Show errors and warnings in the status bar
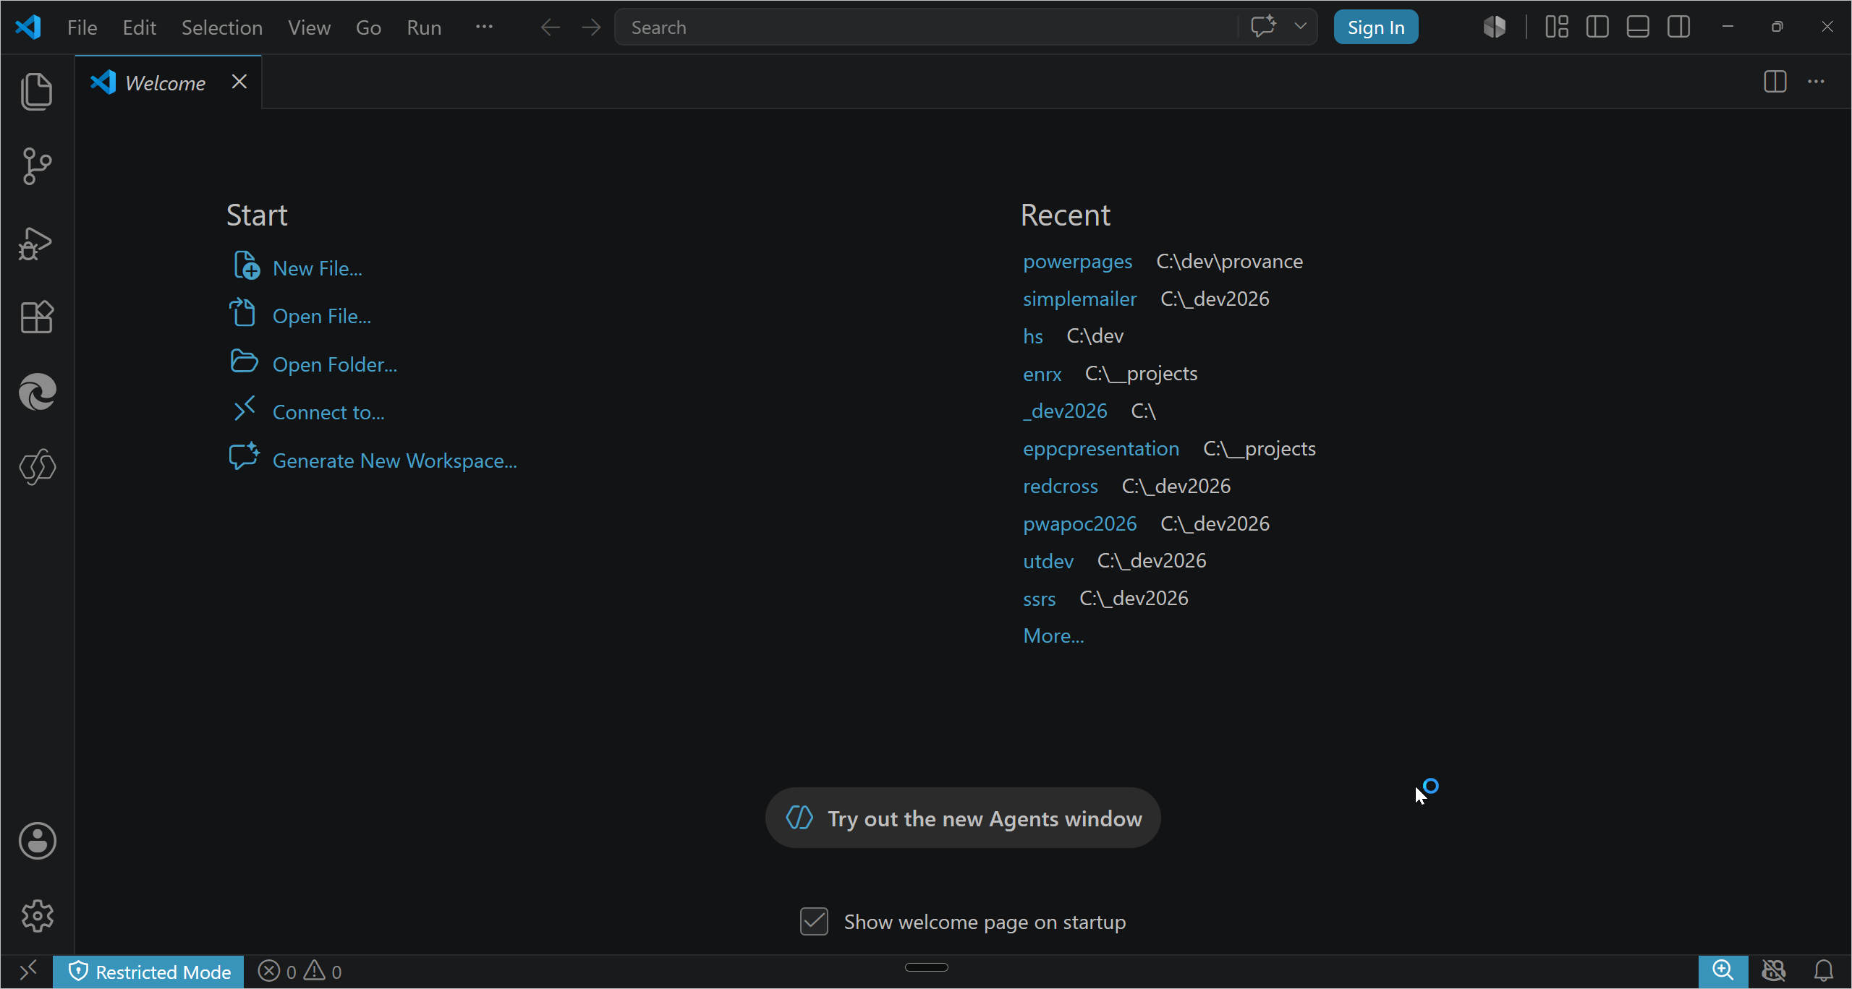 [300, 972]
